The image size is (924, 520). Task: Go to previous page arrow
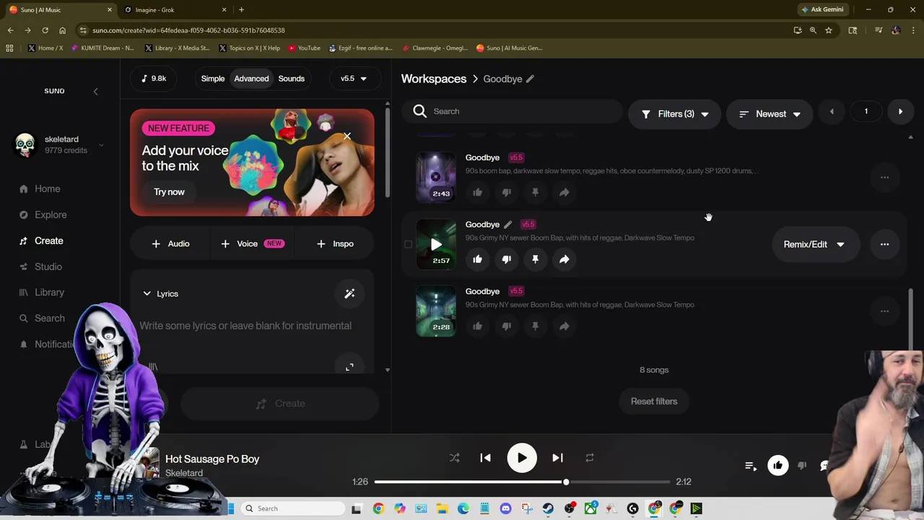[832, 112]
